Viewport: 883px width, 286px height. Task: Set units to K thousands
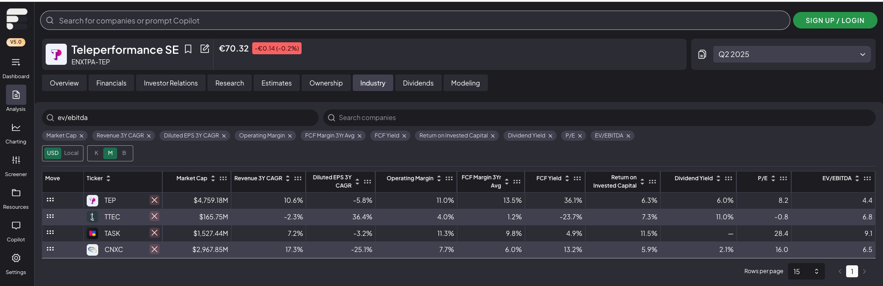[x=96, y=153]
